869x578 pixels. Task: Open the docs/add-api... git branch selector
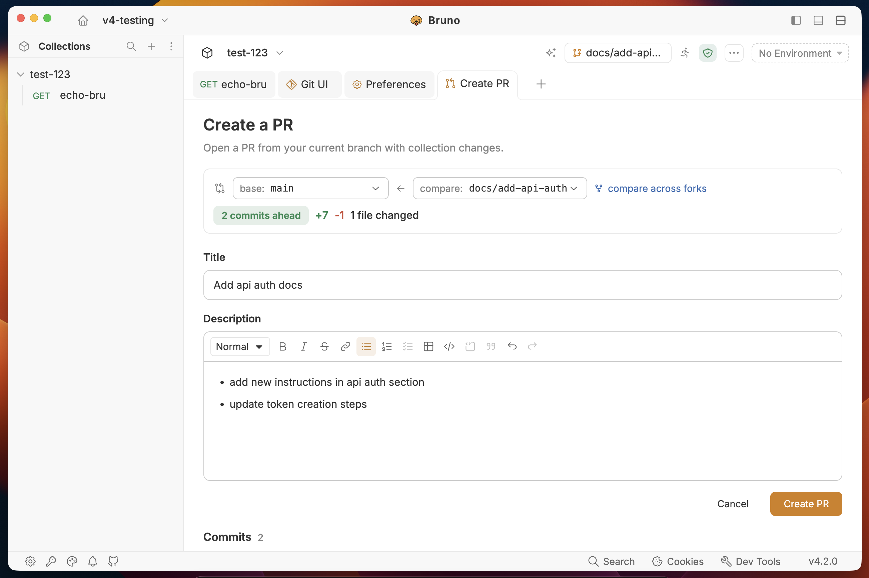[x=618, y=53]
